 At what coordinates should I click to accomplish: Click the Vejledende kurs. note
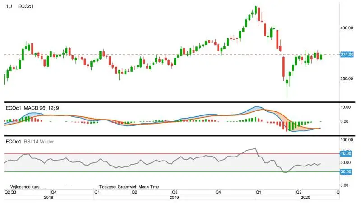pos(25,187)
